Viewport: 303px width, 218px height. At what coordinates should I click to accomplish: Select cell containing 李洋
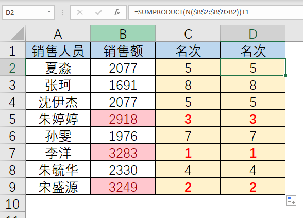[x=58, y=152]
